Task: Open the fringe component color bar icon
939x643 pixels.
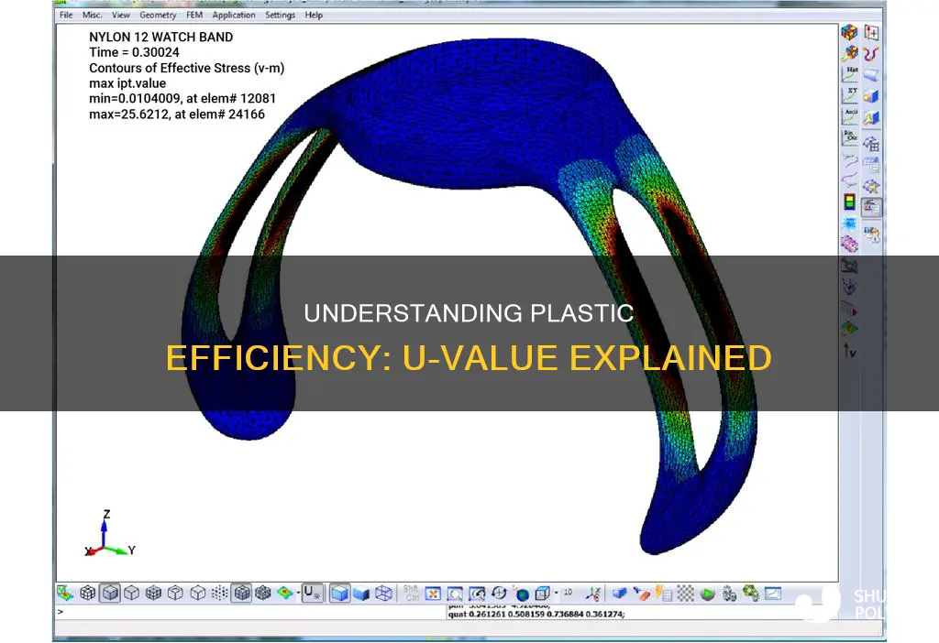Action: [849, 202]
